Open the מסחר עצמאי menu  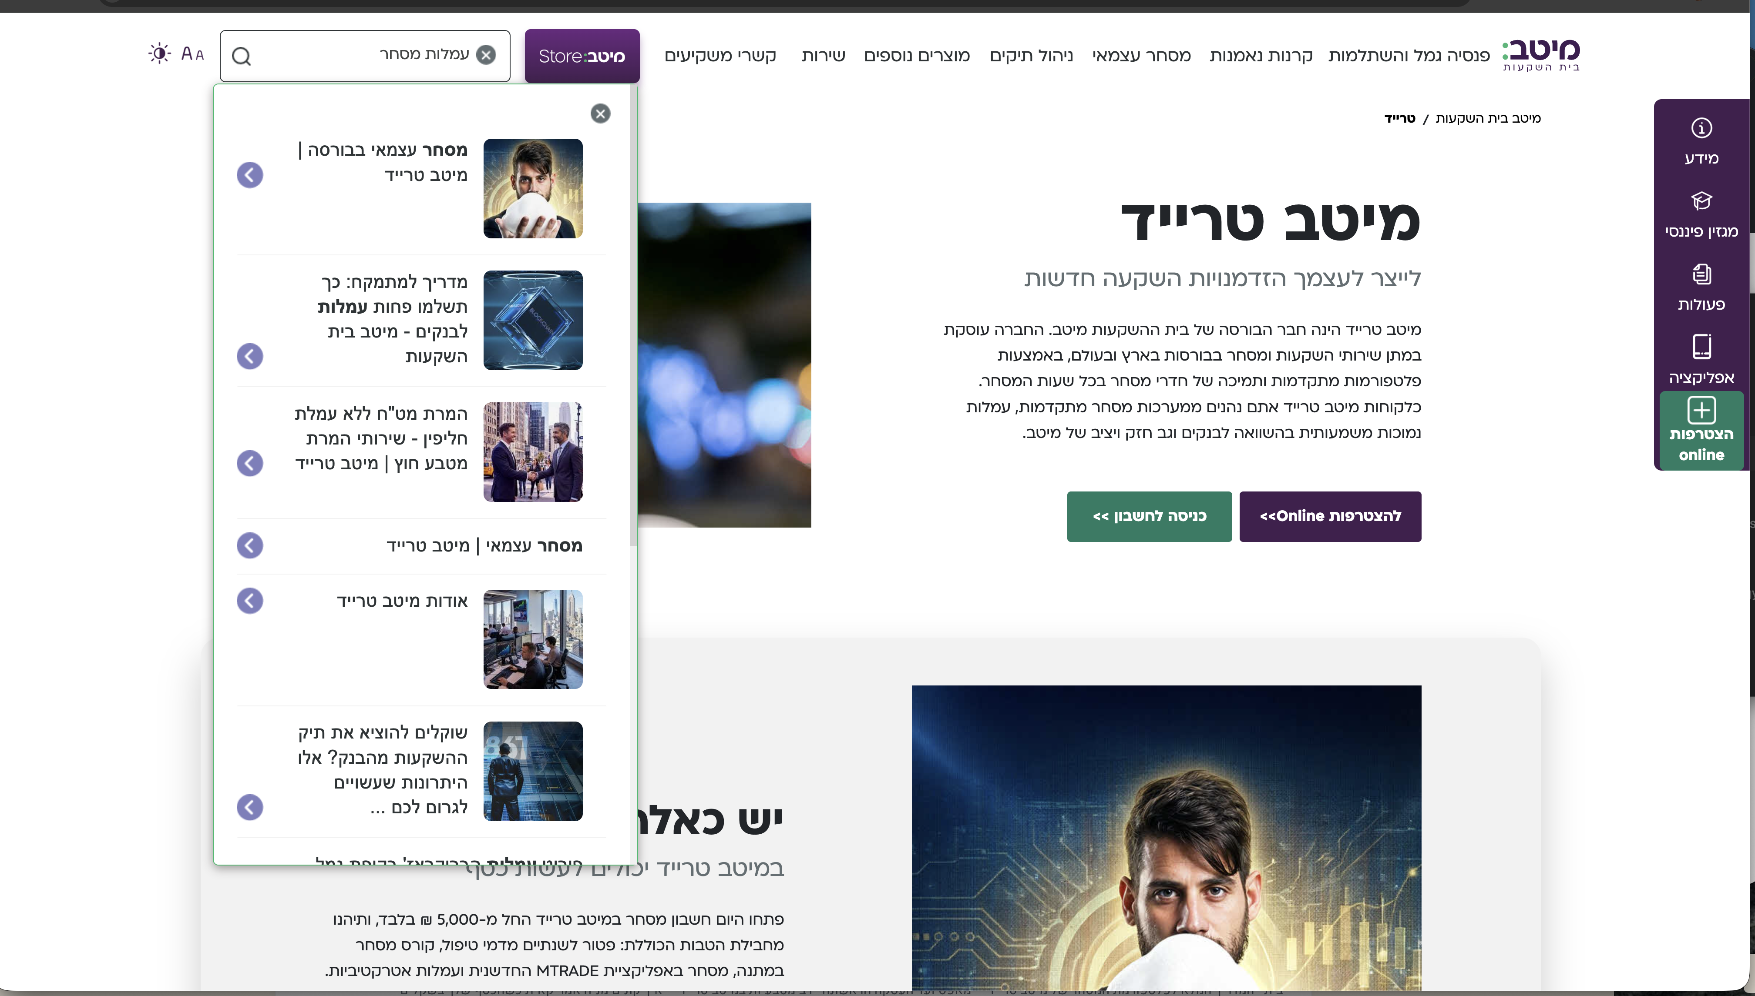[x=1141, y=56]
